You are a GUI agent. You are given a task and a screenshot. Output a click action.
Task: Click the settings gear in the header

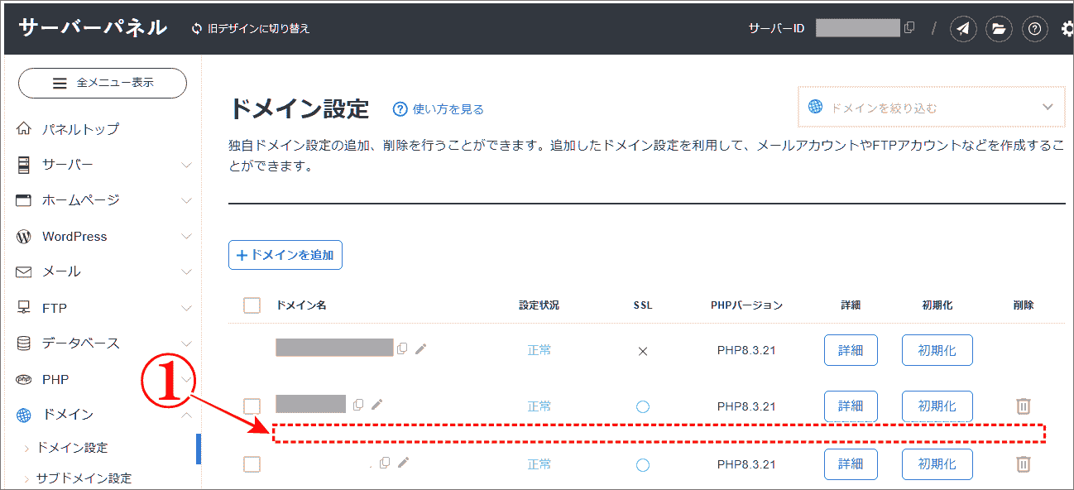point(1067,27)
